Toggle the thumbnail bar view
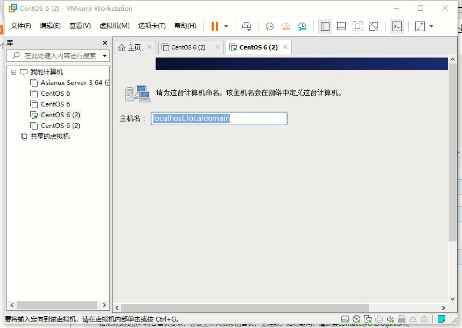Image resolution: width=462 pixels, height=328 pixels. [341, 26]
